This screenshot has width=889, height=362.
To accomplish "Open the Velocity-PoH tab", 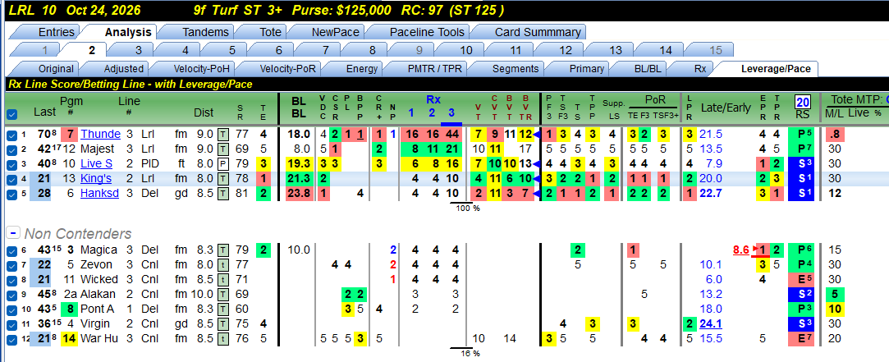I will pyautogui.click(x=201, y=69).
